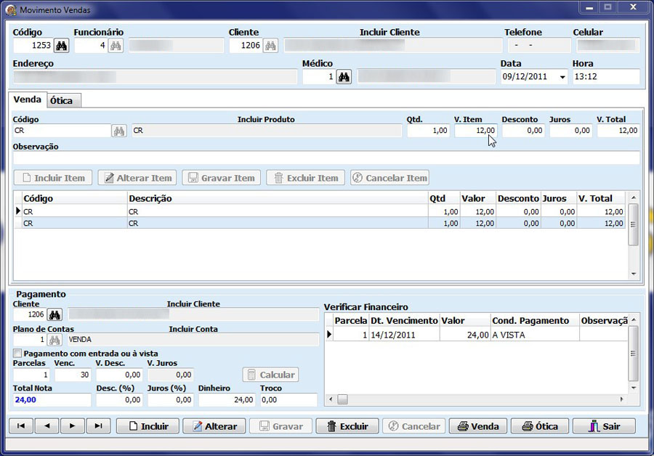Click the V. Desc. input field
The image size is (654, 456).
click(119, 375)
